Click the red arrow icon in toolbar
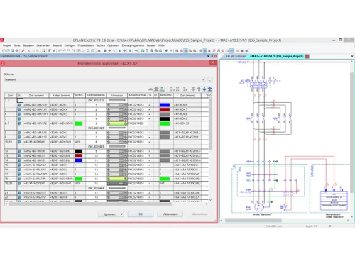355x266 pixels. [109, 50]
